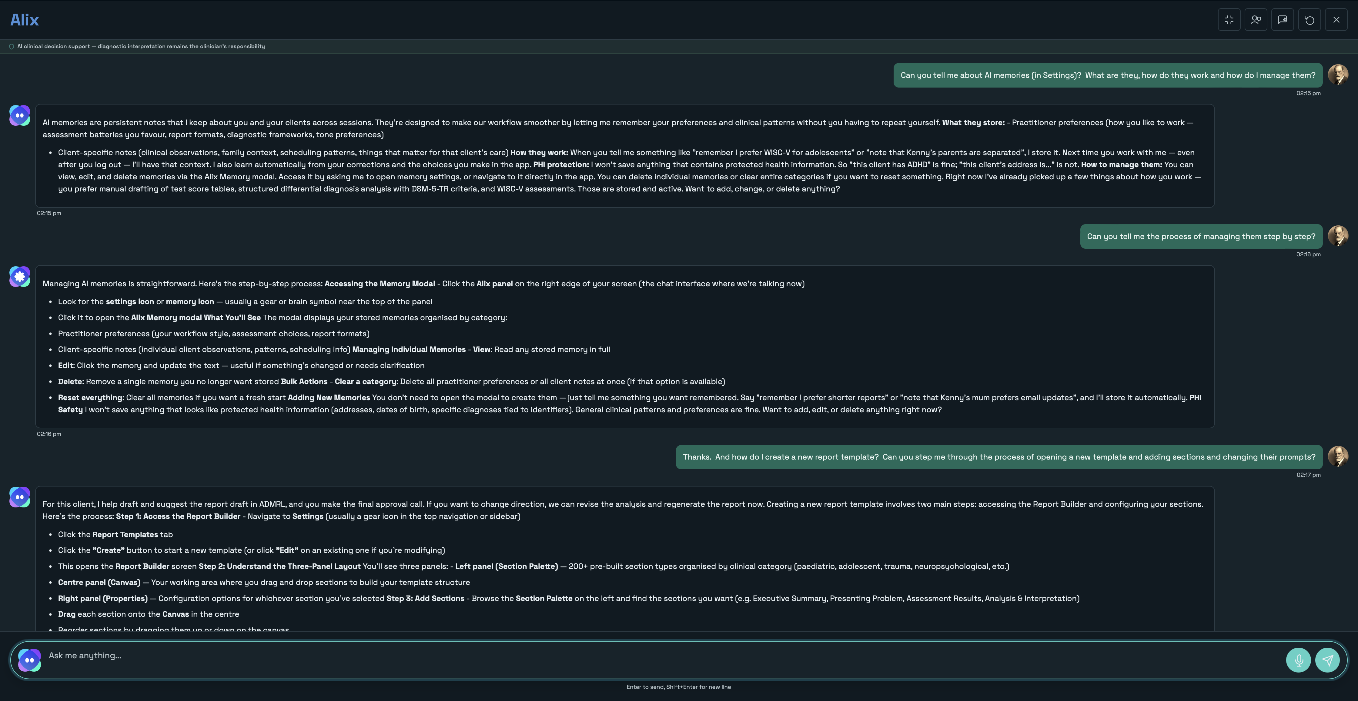Select the user message 'Can you tell me about AI memories'
Image resolution: width=1358 pixels, height=701 pixels.
pyautogui.click(x=1108, y=75)
